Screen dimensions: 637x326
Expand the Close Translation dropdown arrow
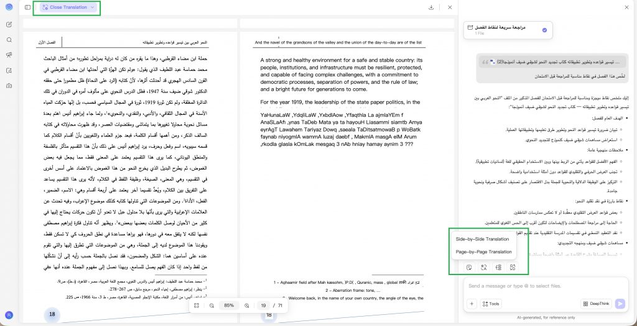coord(93,7)
